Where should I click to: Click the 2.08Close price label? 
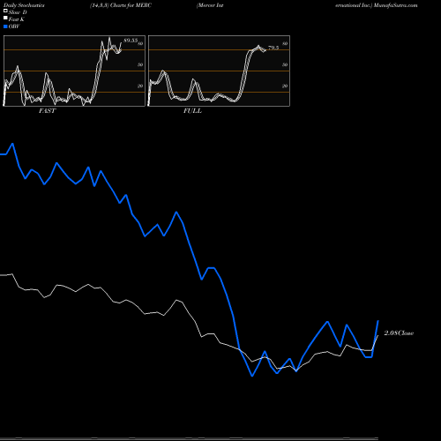(399, 333)
